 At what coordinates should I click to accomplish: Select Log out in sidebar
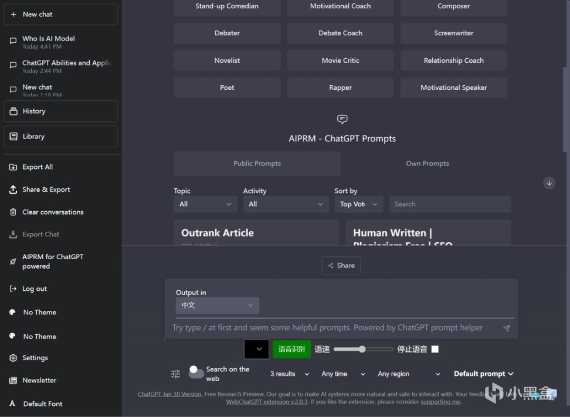coord(35,289)
